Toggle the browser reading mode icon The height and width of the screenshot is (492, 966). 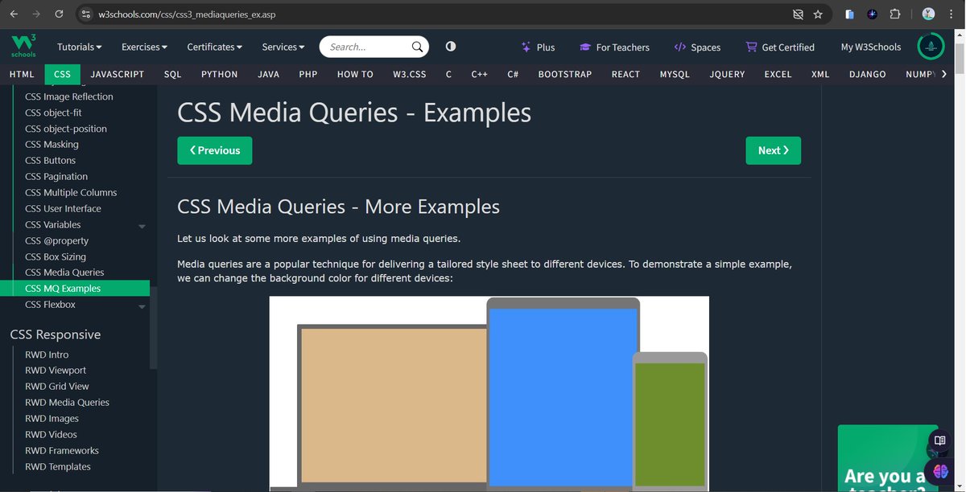pos(797,14)
